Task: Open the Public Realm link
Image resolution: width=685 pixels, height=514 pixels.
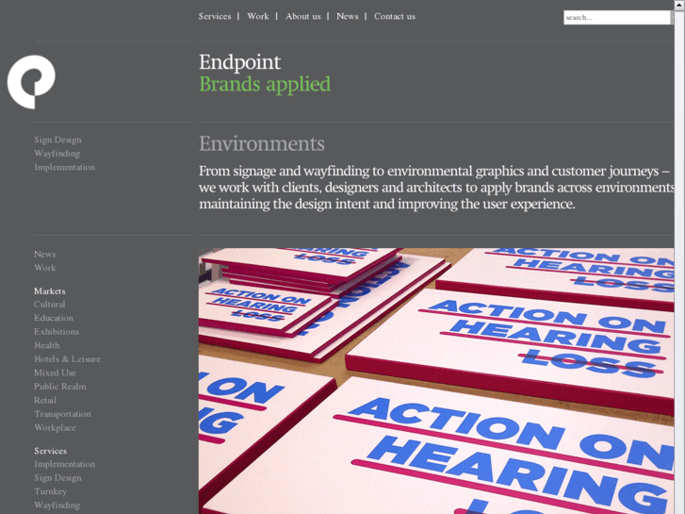Action: (60, 387)
